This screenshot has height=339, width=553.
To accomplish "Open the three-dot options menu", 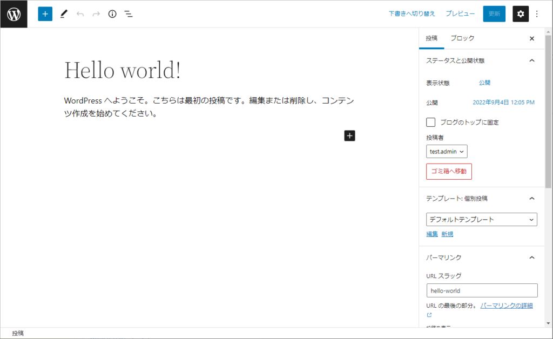I will pos(537,14).
